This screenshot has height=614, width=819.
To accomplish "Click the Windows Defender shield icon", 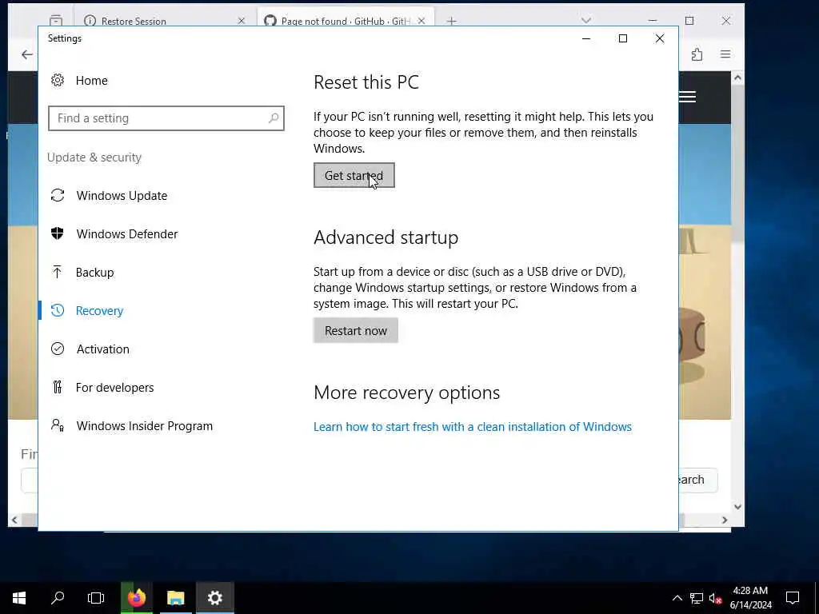I will (58, 233).
